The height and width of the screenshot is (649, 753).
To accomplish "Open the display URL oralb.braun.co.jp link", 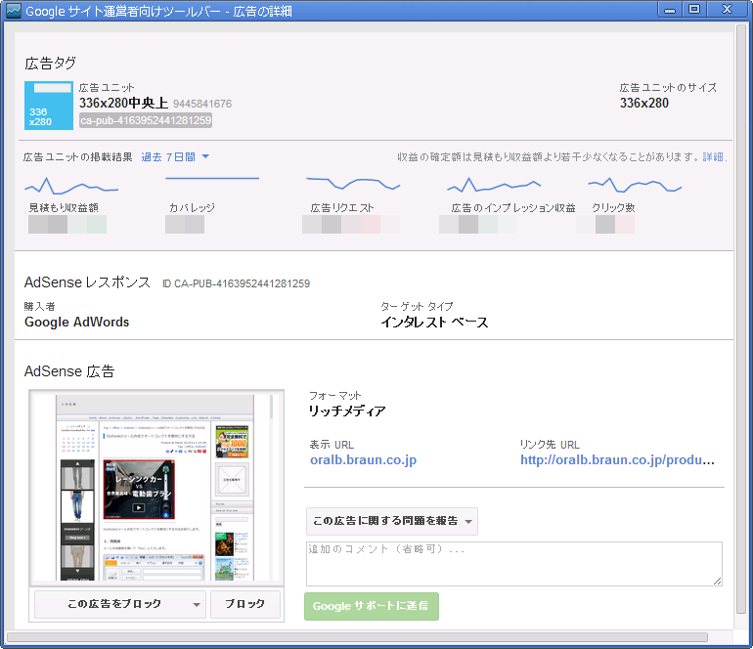I will (363, 459).
